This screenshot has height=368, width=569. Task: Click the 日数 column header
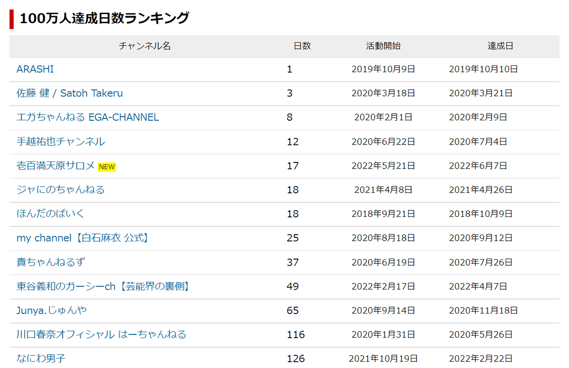click(303, 46)
